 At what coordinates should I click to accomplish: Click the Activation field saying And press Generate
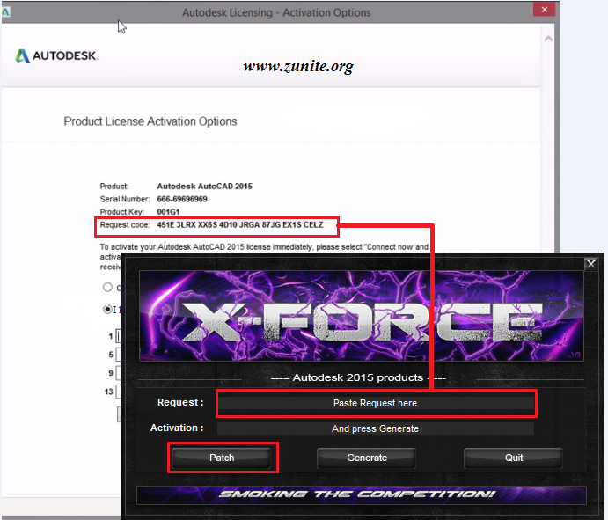(x=376, y=428)
